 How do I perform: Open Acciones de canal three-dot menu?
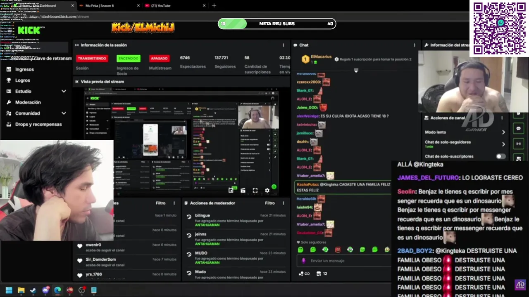click(x=502, y=118)
